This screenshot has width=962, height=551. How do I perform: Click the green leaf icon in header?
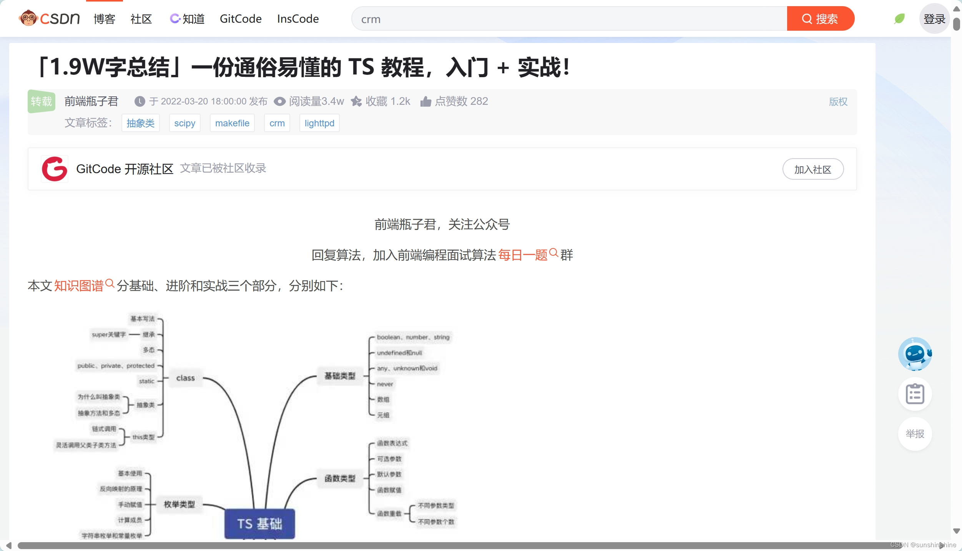point(899,18)
